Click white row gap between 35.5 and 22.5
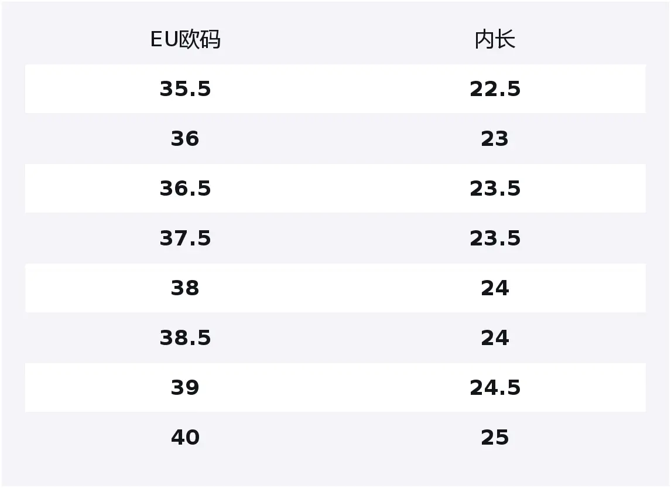The image size is (671, 488). 340,89
